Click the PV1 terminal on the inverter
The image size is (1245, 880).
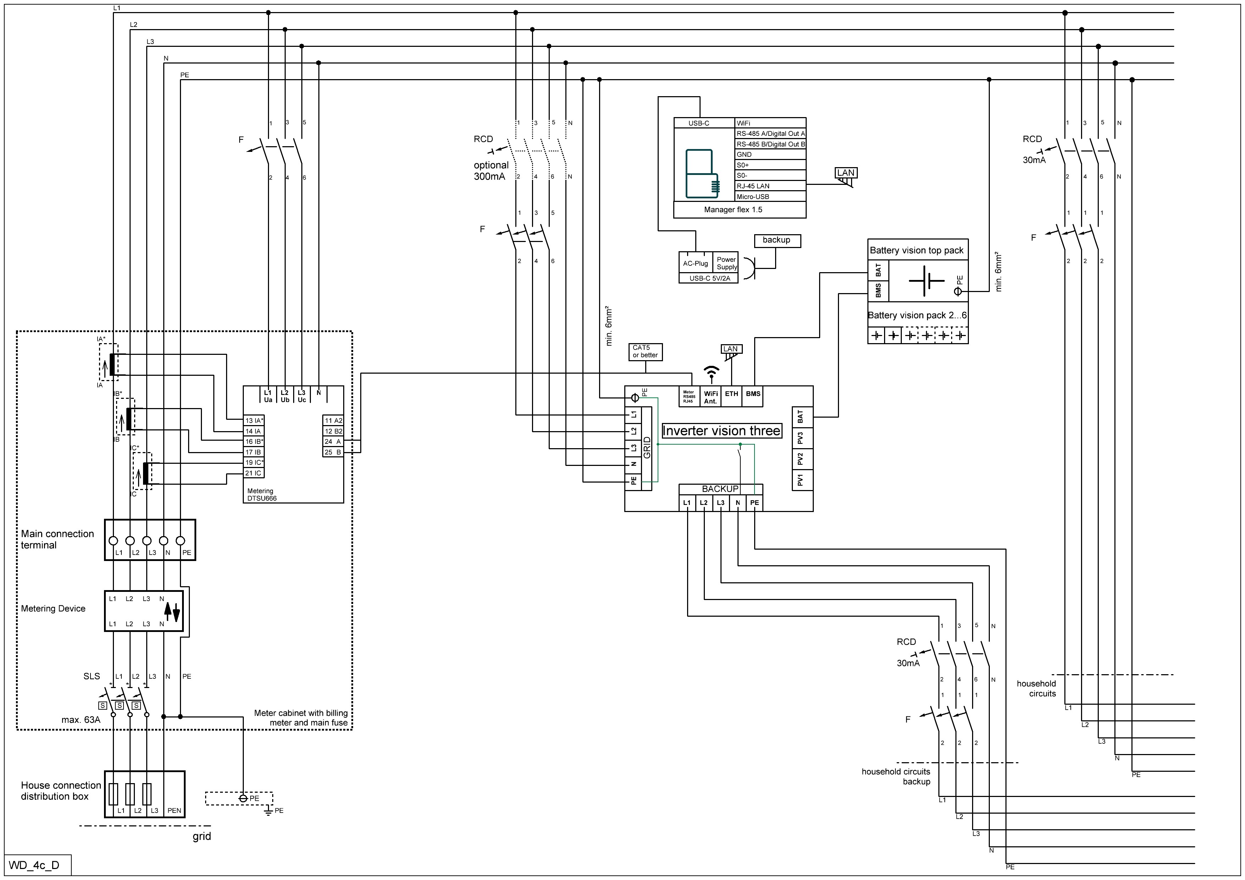801,480
